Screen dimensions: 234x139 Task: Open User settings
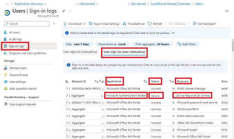click(17, 81)
